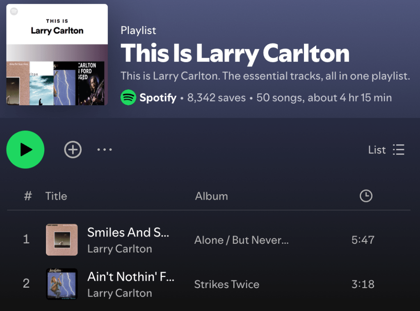Select the Smiles And S... track title
The height and width of the screenshot is (311, 420).
(128, 232)
